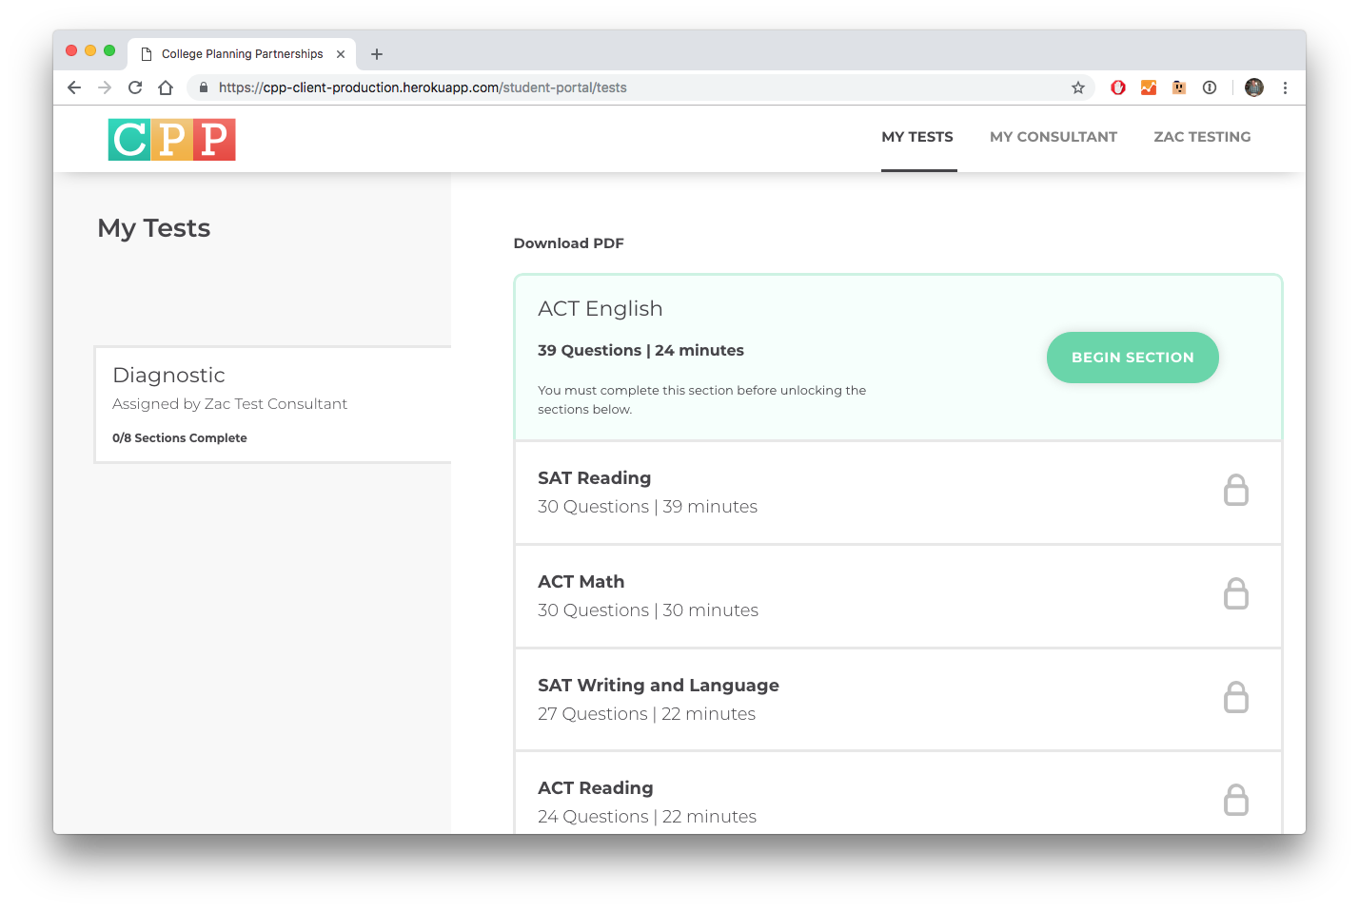Click the ACT Reading section title

[x=595, y=788]
